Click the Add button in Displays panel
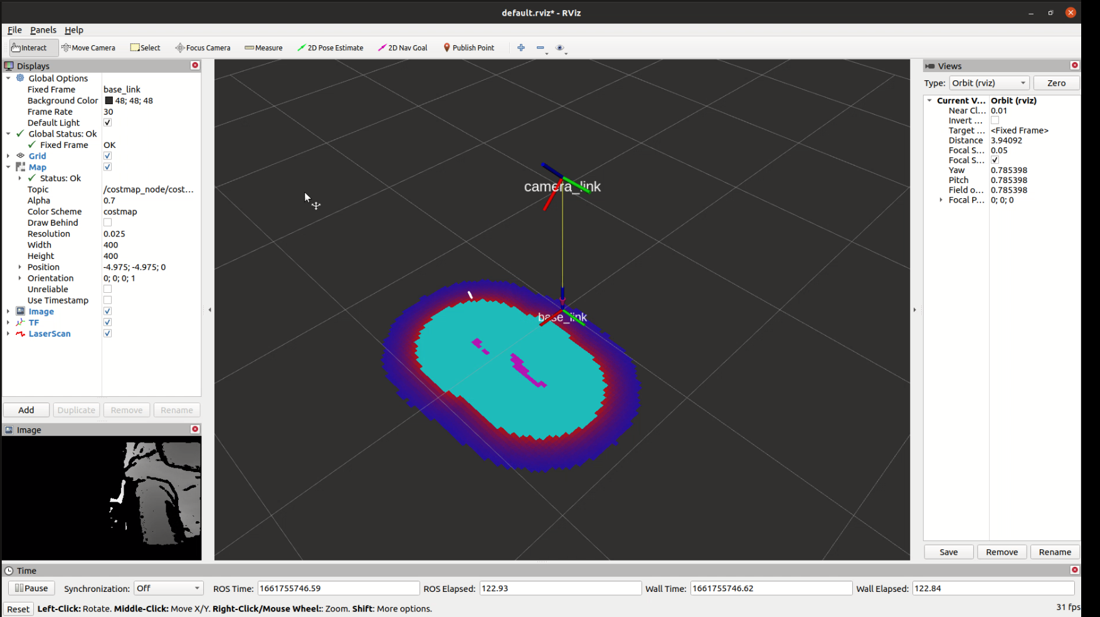The height and width of the screenshot is (617, 1100). (26, 409)
